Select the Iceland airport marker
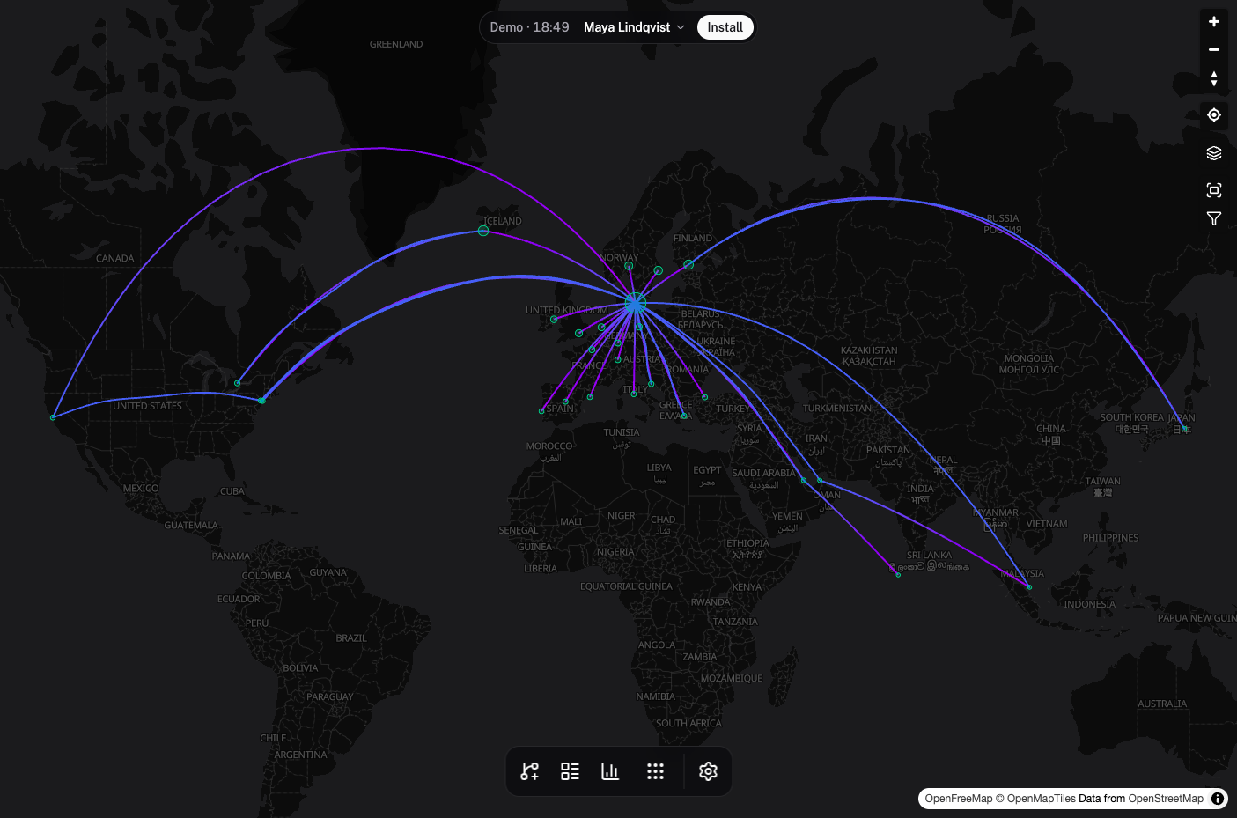1237x818 pixels. point(483,231)
